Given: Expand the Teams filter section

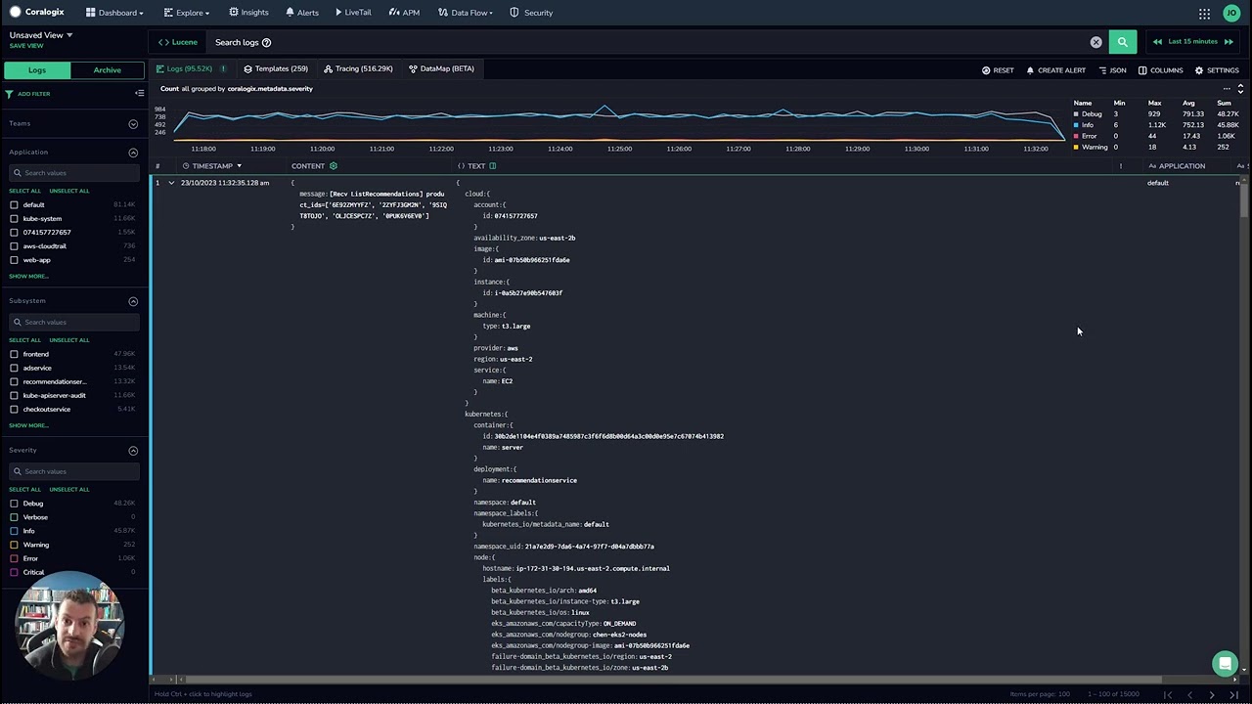Looking at the screenshot, I should pos(133,124).
